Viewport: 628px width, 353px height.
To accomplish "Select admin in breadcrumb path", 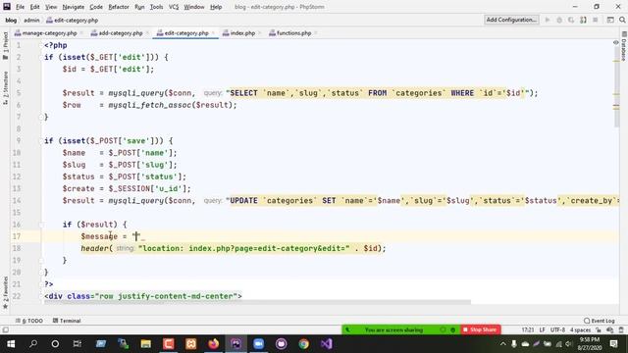I will (x=31, y=20).
